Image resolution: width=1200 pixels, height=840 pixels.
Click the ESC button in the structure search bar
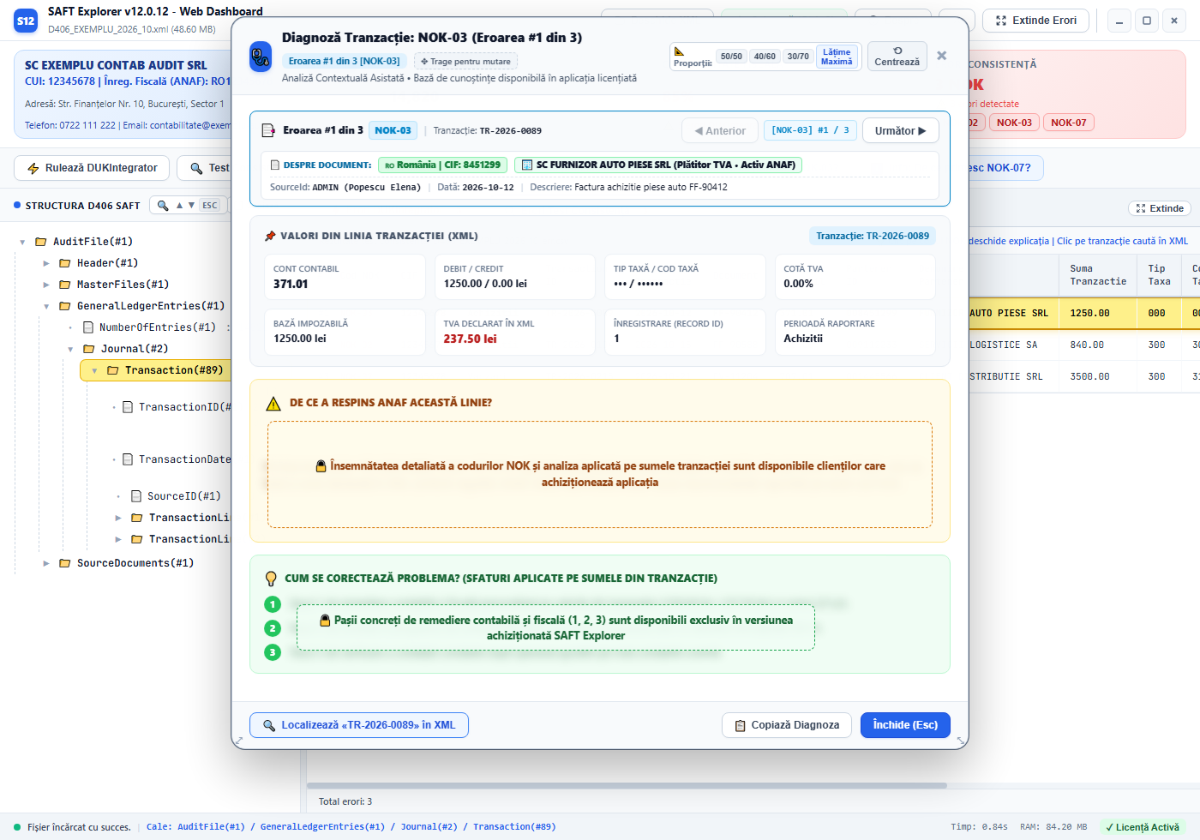[210, 206]
